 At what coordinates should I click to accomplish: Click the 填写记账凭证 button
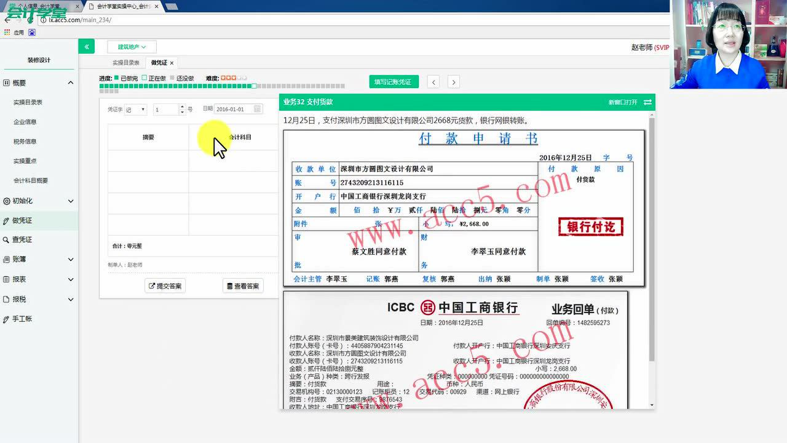393,82
